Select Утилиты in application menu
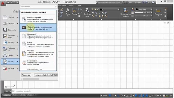 [10, 62]
